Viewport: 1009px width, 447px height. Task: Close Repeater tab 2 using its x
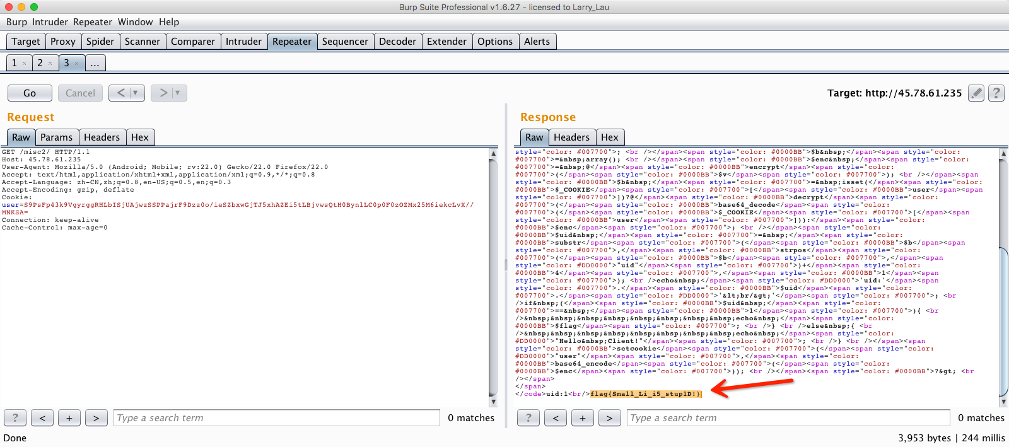coord(50,63)
